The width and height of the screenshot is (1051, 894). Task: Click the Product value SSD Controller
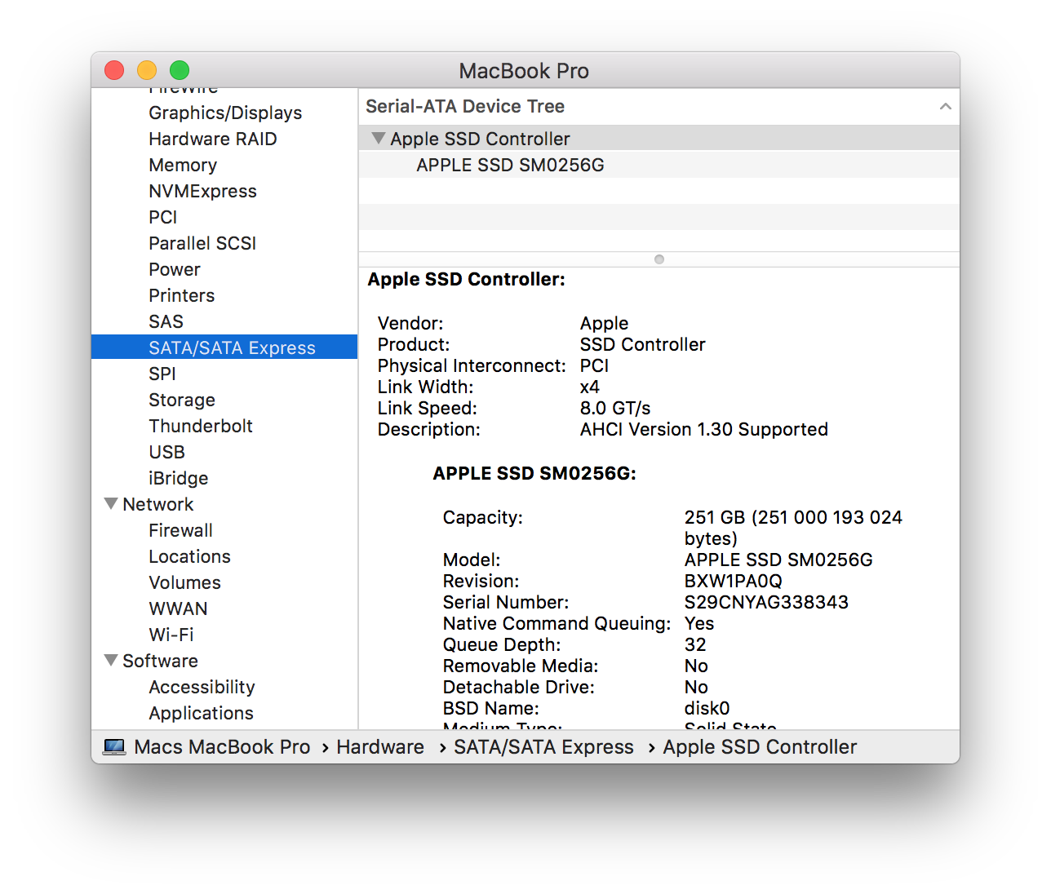pos(643,344)
